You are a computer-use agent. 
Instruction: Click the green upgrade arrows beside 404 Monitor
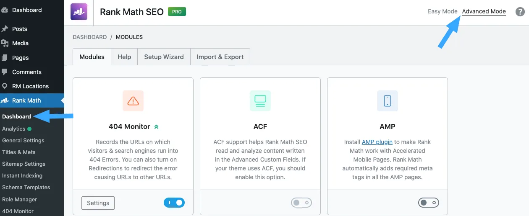pyautogui.click(x=156, y=126)
